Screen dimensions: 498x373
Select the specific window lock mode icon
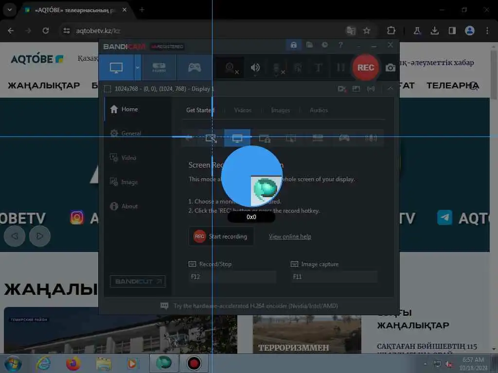pos(264,138)
